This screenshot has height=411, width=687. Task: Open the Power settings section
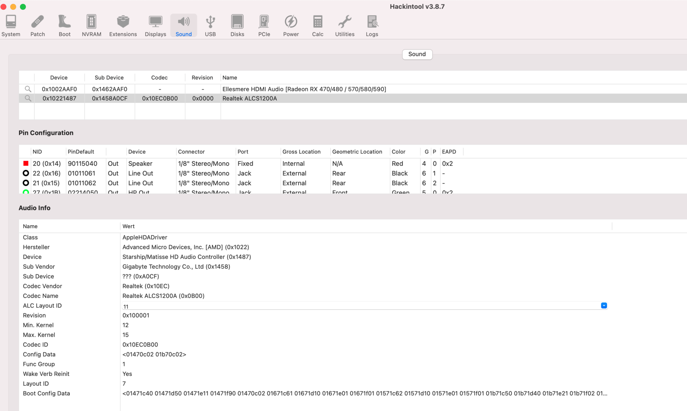pyautogui.click(x=291, y=26)
